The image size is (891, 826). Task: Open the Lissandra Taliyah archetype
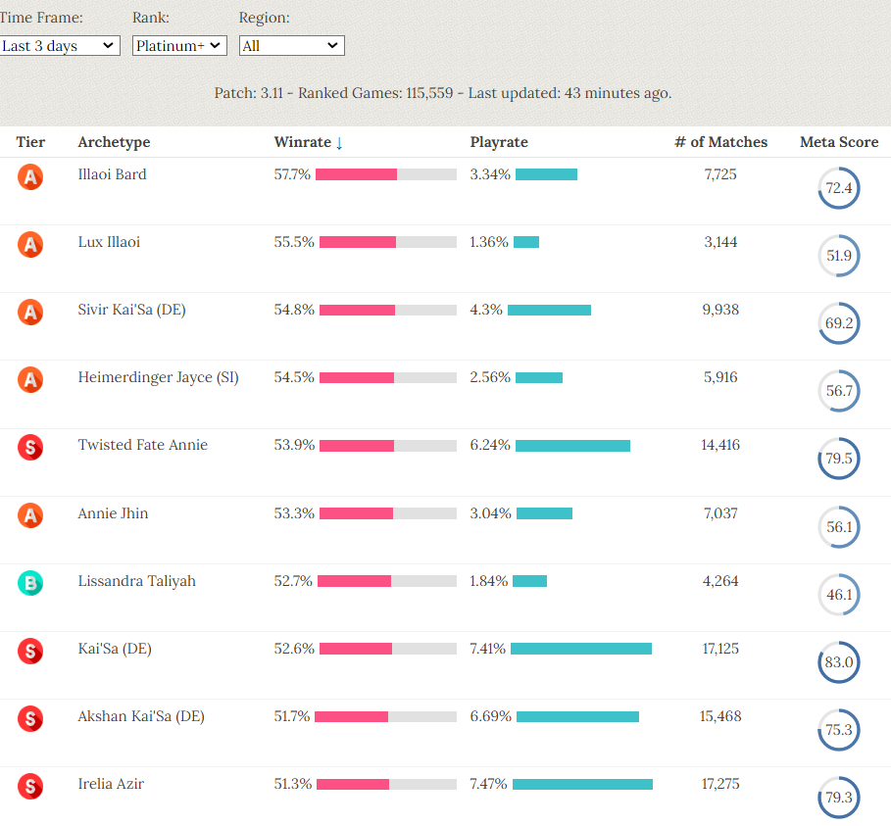(x=136, y=581)
